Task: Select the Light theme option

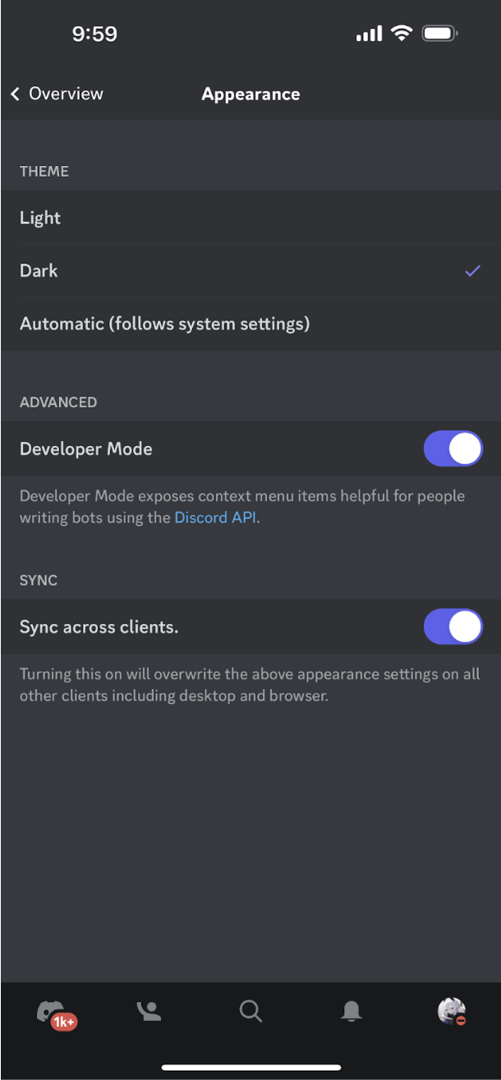Action: [x=40, y=218]
